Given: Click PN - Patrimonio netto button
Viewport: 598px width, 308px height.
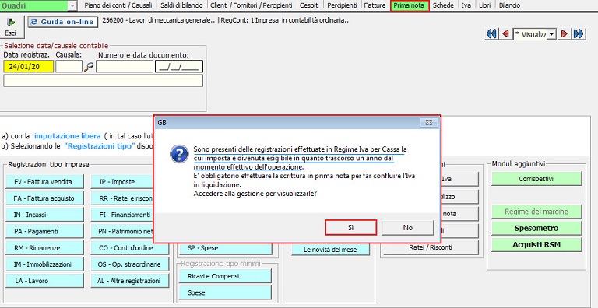Looking at the screenshot, I should [x=122, y=231].
